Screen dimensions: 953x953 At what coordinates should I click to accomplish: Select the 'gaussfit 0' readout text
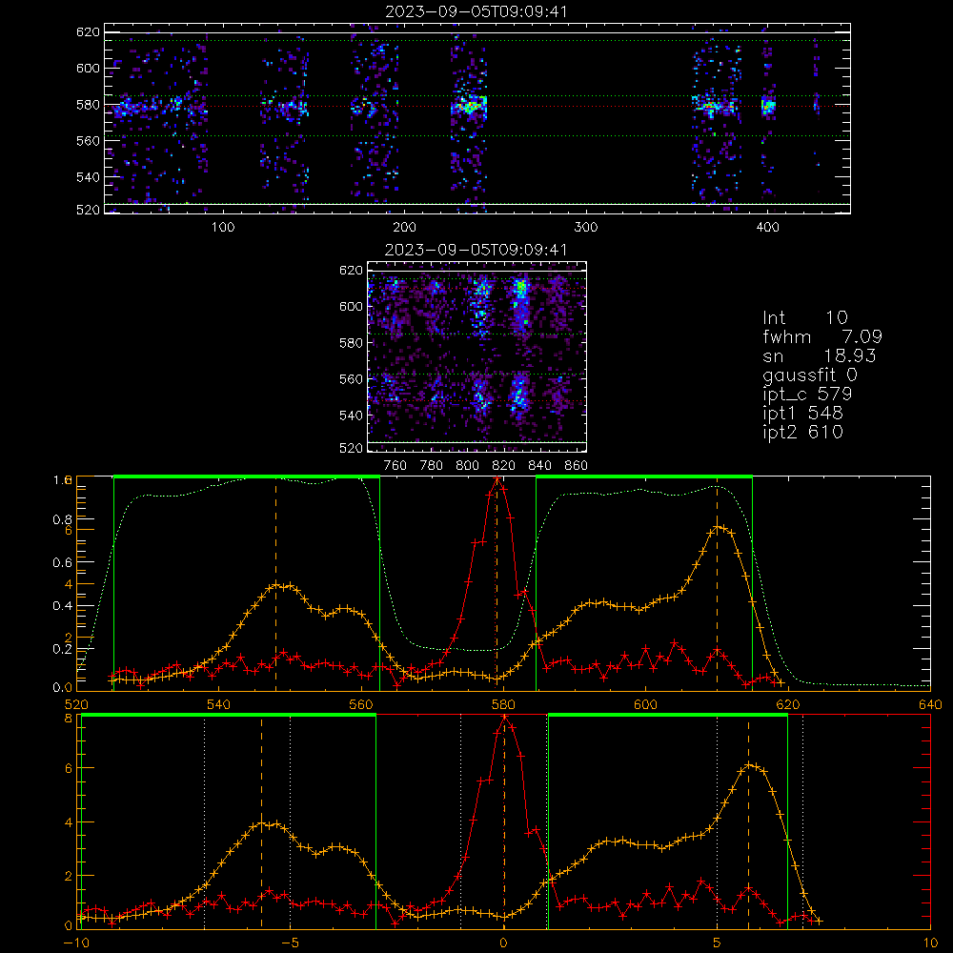809,375
